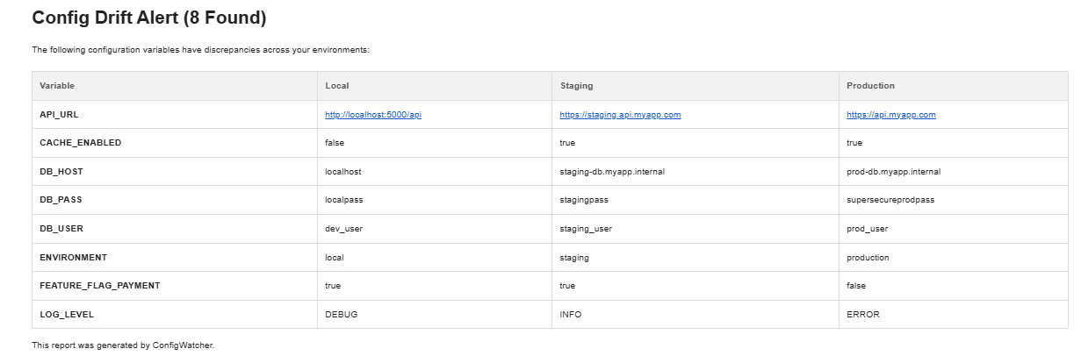Click the prod-db.myapp.internal value

[x=893, y=172]
